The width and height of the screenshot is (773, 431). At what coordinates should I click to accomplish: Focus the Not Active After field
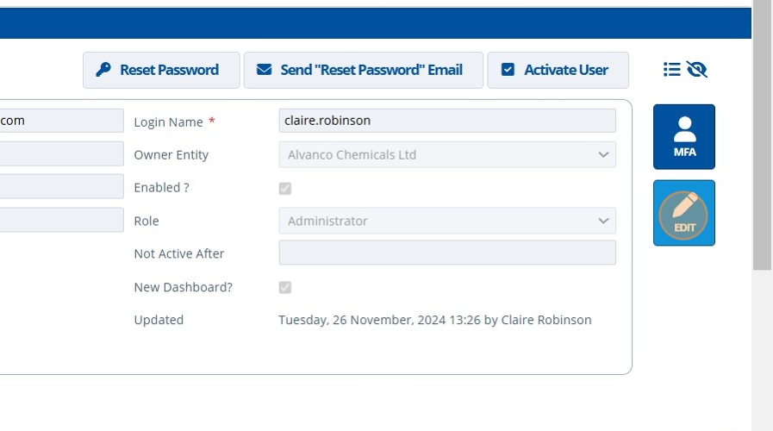447,253
